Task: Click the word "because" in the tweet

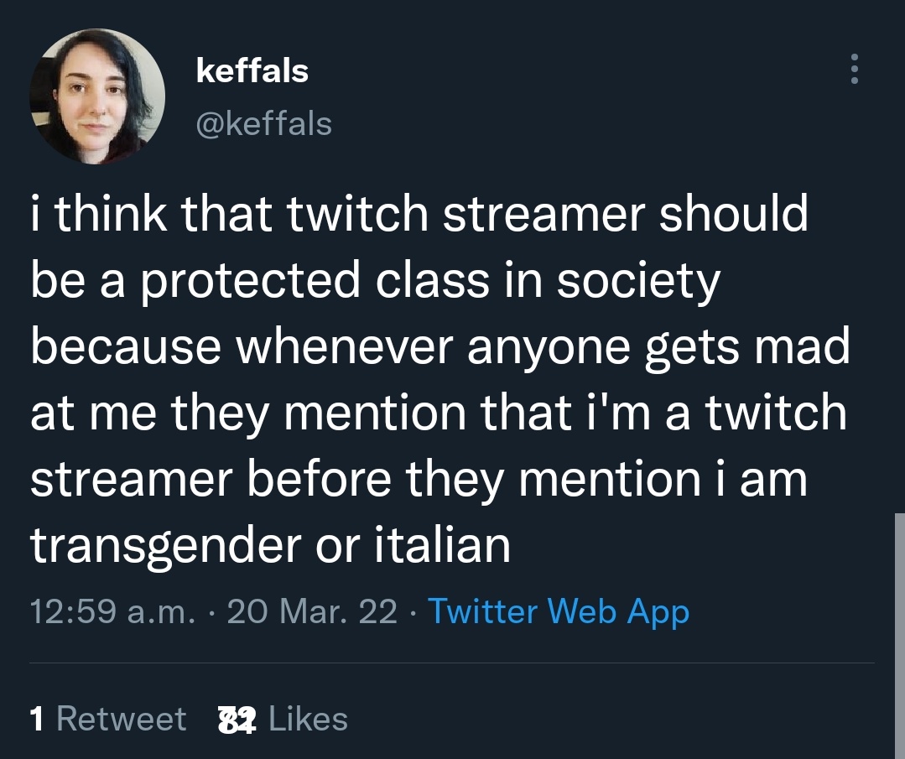Action: [126, 346]
